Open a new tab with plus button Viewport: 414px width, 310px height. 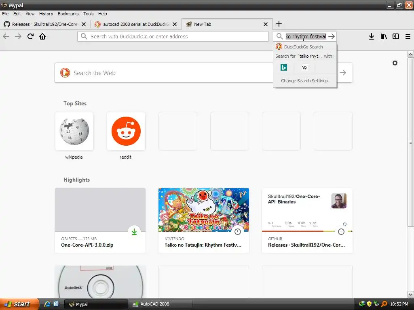click(x=279, y=24)
